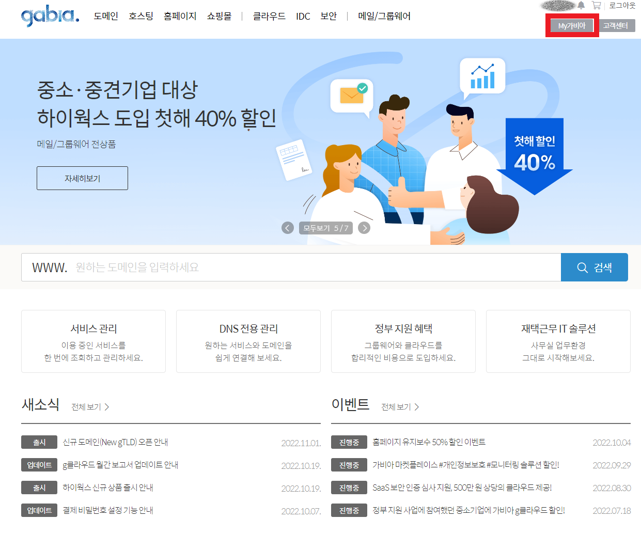Open the DNS 전용 관리 card
641x550 pixels.
pyautogui.click(x=248, y=341)
